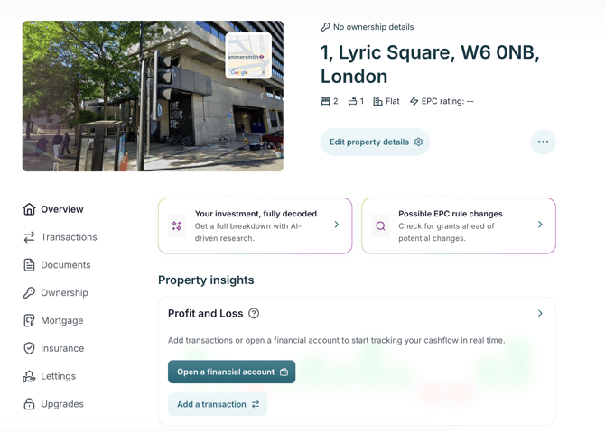Click the Insurance shield icon
The height and width of the screenshot is (432, 605).
pos(29,348)
